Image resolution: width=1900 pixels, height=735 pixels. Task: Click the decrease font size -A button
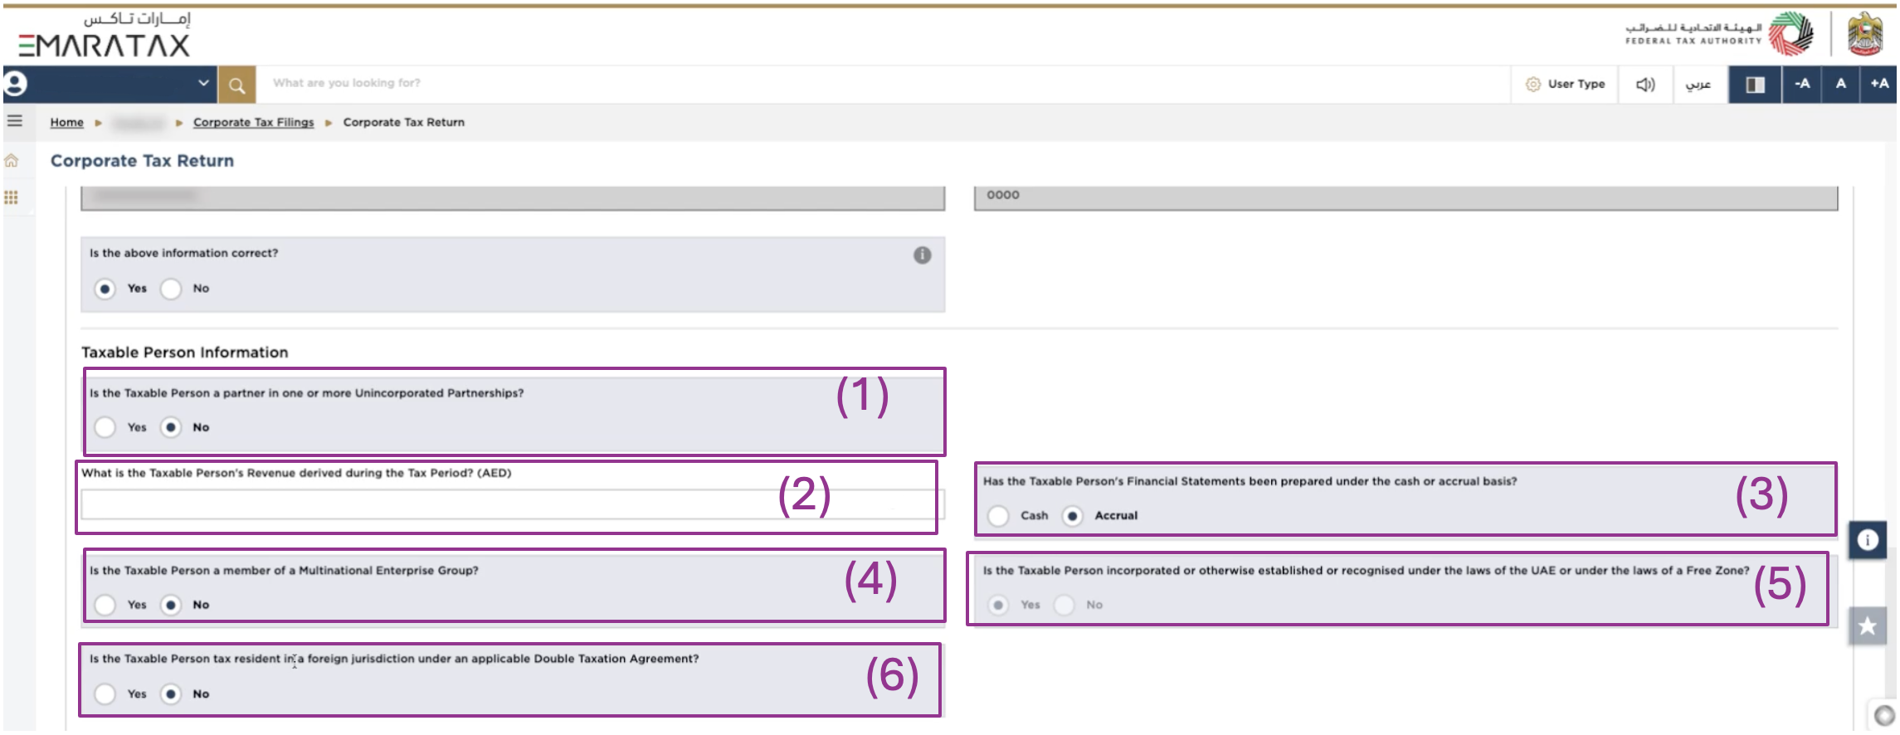(x=1802, y=84)
